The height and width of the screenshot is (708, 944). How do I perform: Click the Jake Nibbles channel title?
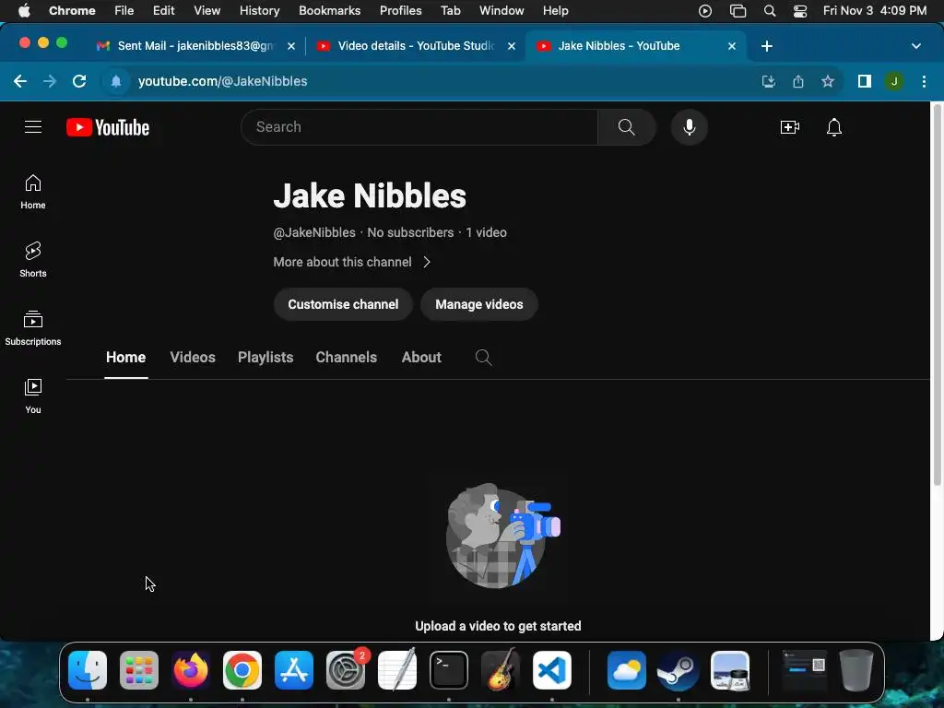(x=370, y=195)
